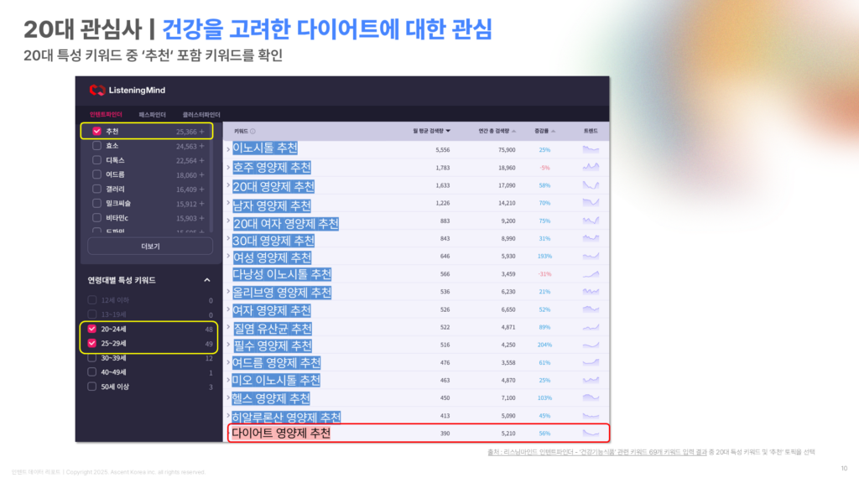
Task: Click the plus icon next to 밀크씨슬 15,912
Action: point(201,204)
